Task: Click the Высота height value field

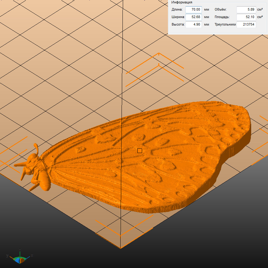Action: tap(194, 24)
